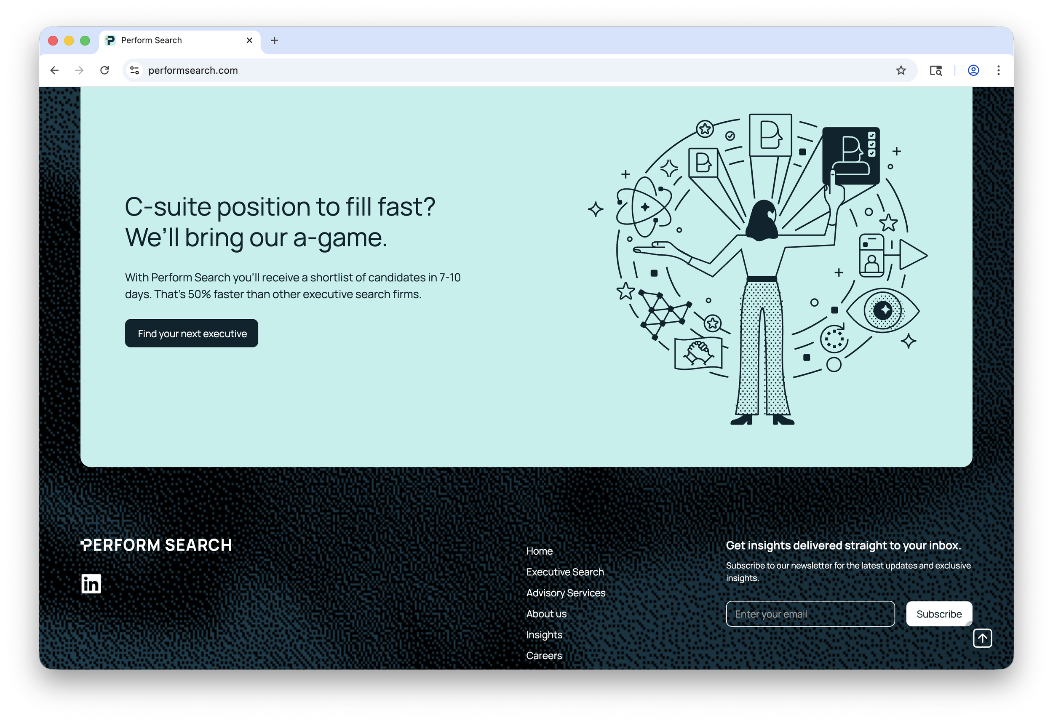
Task: Click the Enter your email field
Action: click(x=810, y=614)
